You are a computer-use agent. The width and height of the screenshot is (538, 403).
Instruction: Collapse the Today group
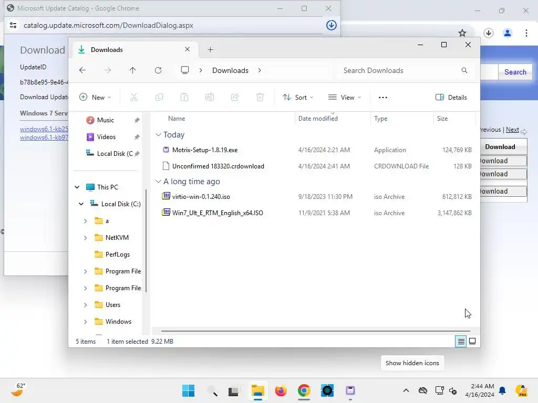158,135
